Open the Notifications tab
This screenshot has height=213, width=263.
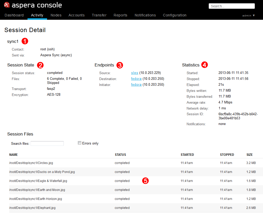[145, 15]
